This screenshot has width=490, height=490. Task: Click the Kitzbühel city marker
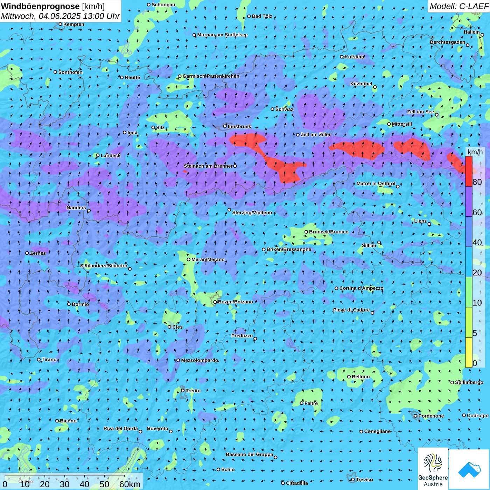click(375, 87)
